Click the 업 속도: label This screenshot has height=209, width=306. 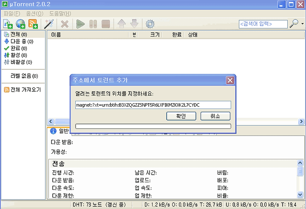pyautogui.click(x=143, y=188)
